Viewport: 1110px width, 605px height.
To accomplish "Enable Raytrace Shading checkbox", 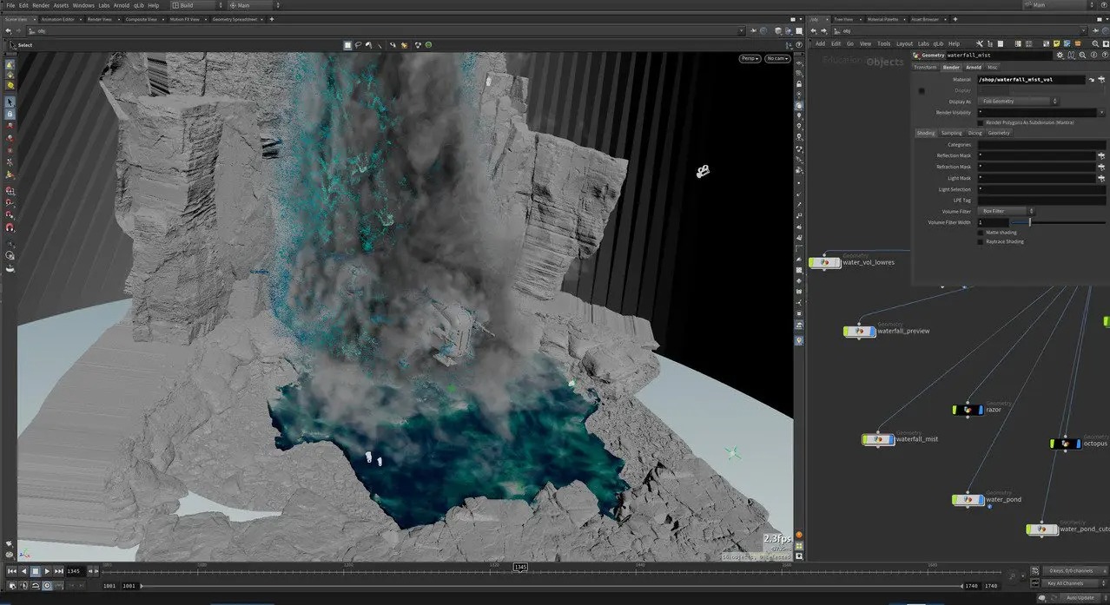I will tap(981, 241).
